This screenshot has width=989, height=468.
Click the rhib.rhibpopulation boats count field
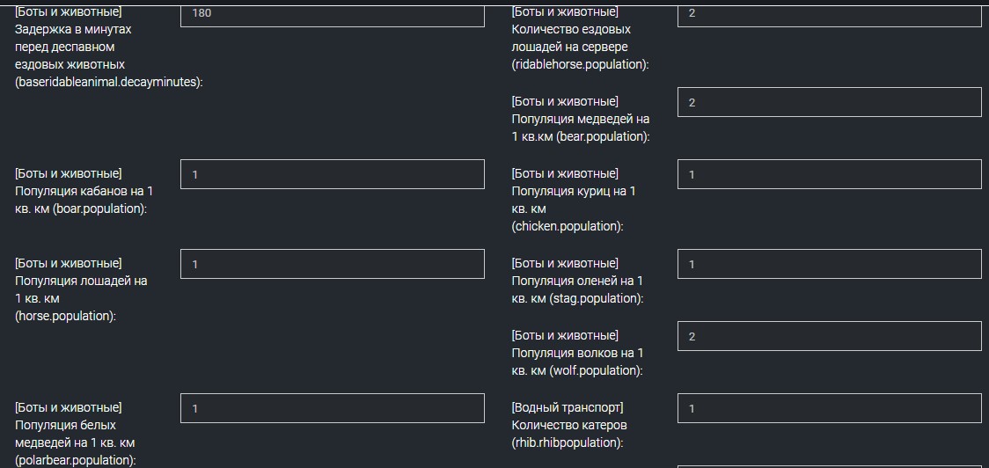pyautogui.click(x=829, y=408)
